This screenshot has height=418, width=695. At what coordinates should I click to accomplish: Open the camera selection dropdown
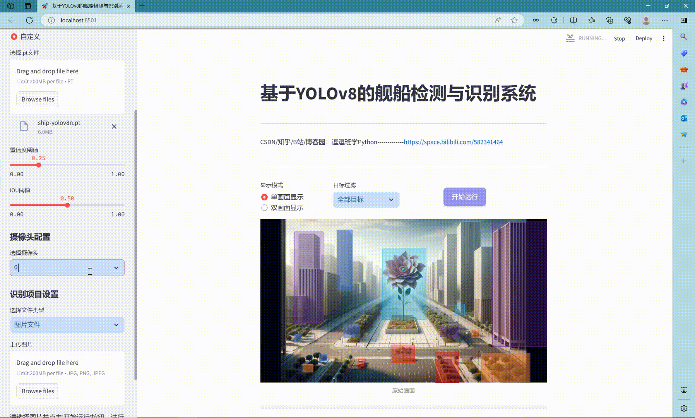pyautogui.click(x=67, y=267)
